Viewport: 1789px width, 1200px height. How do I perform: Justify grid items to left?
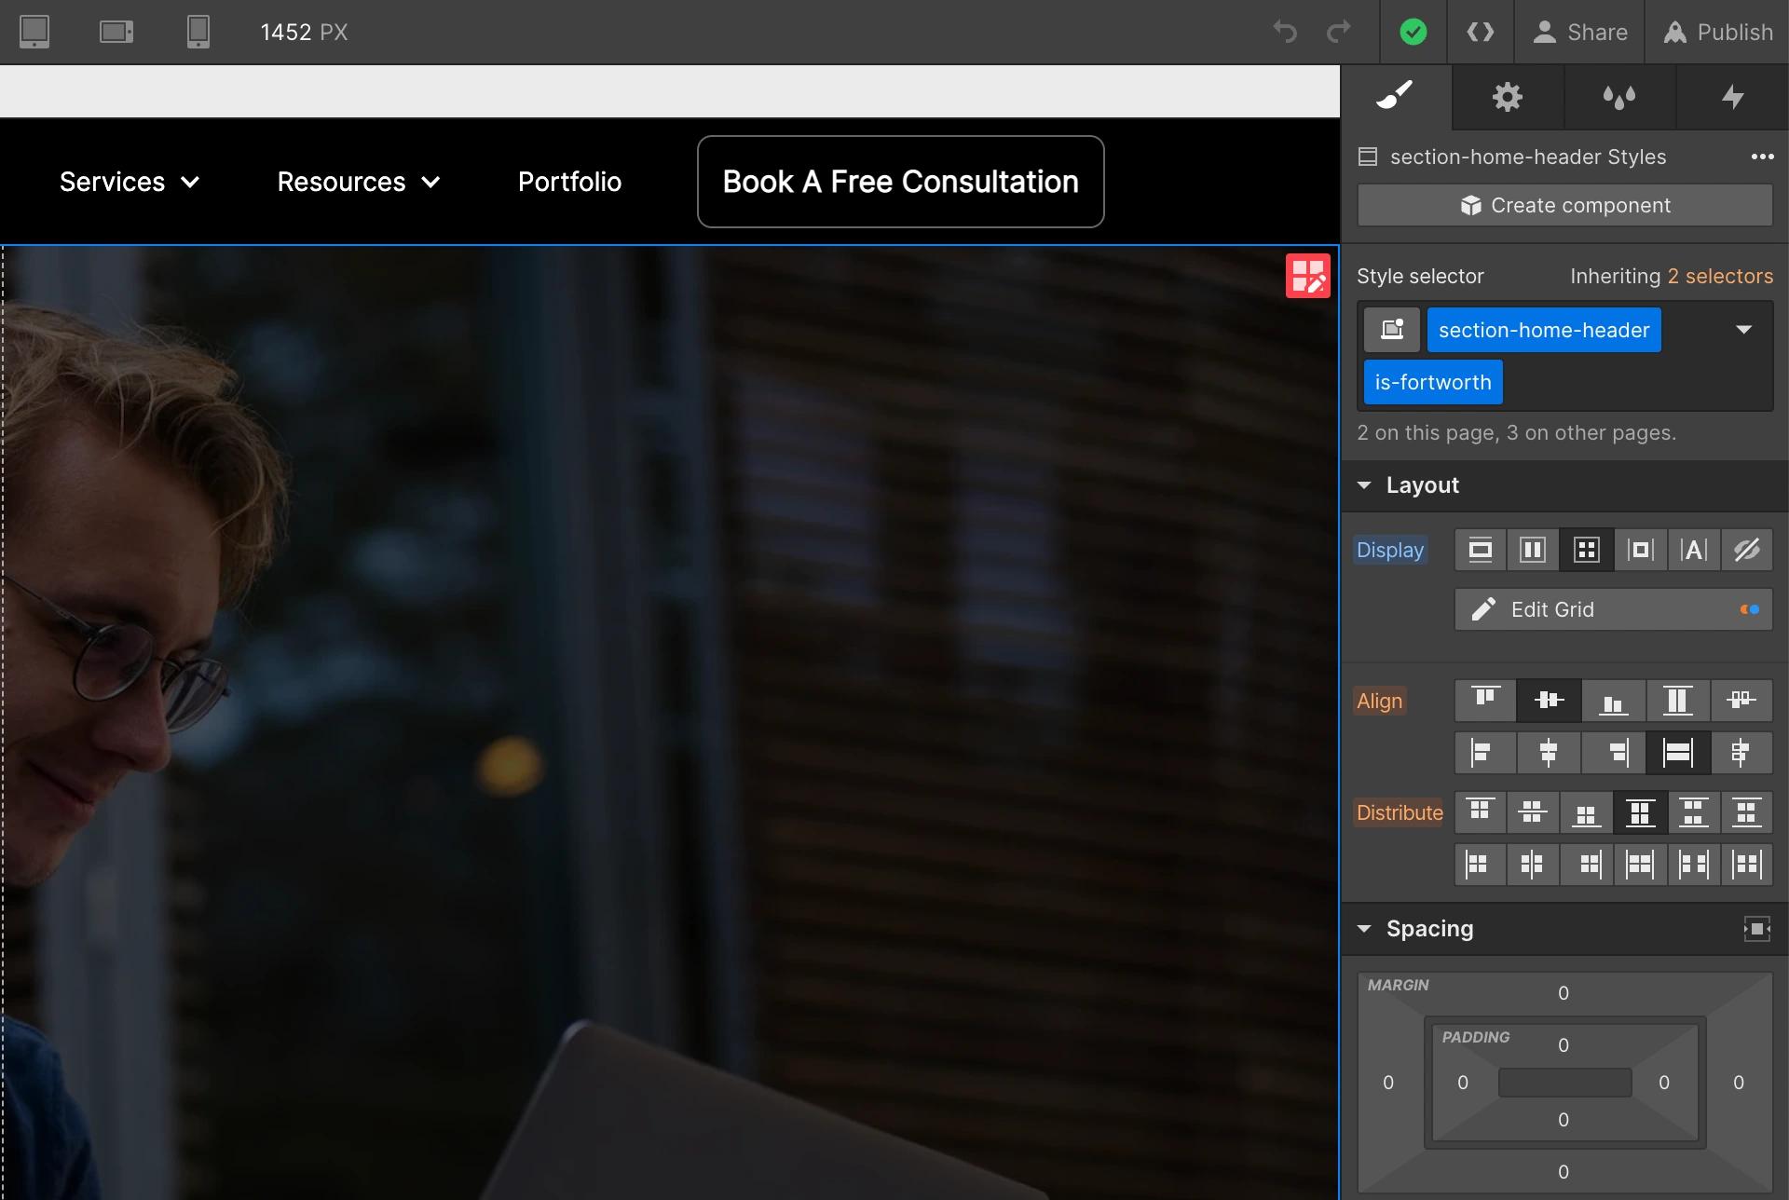(1485, 752)
